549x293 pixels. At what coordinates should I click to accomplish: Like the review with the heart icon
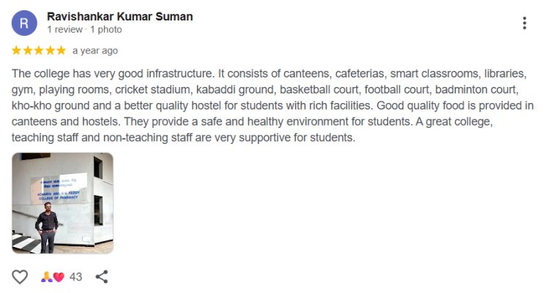pyautogui.click(x=20, y=277)
